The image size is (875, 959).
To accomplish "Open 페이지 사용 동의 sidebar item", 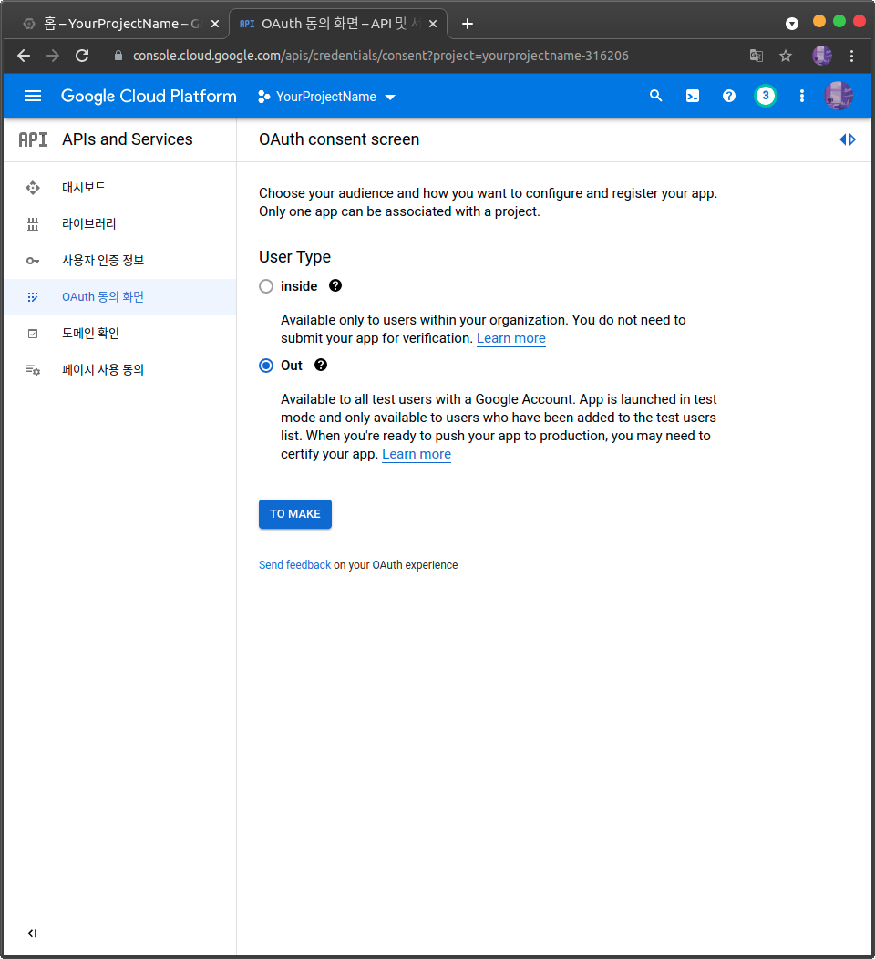I will (119, 370).
